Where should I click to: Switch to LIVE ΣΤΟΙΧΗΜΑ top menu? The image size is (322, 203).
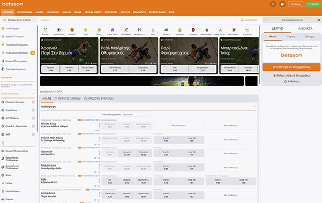(24, 12)
